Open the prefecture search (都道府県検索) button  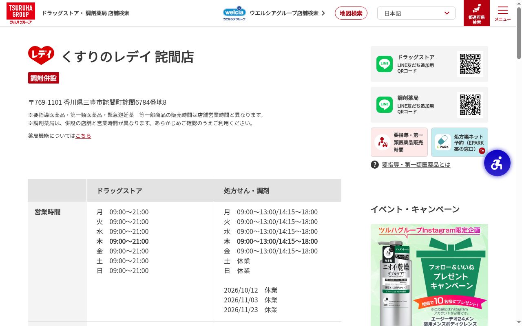477,13
